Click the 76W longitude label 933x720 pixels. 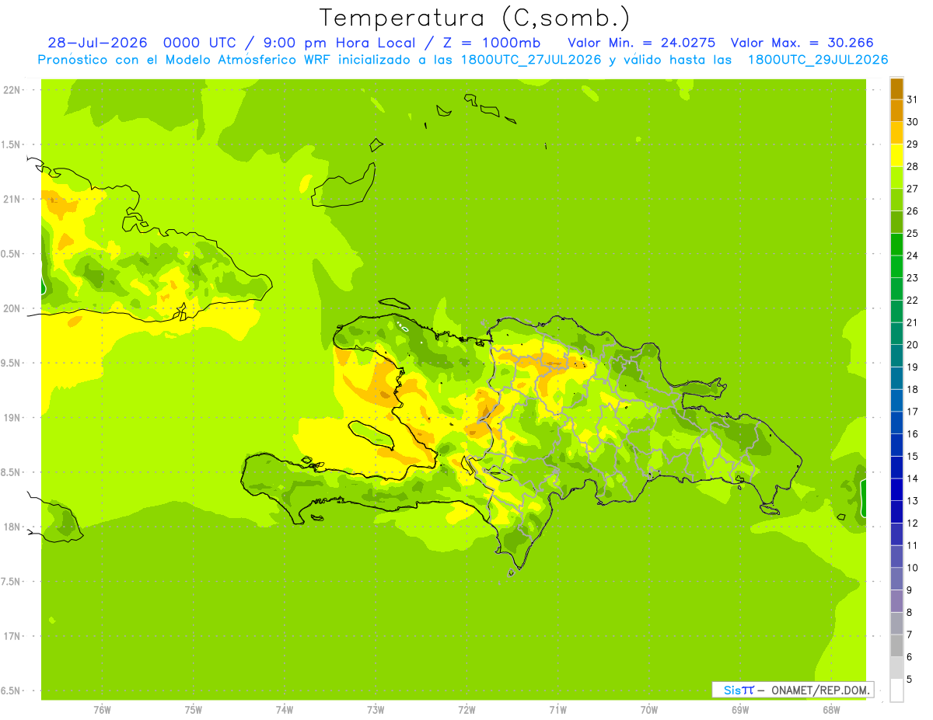(102, 709)
